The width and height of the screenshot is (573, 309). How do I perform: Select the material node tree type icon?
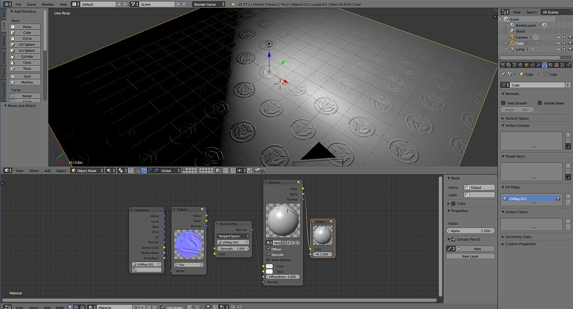click(71, 307)
